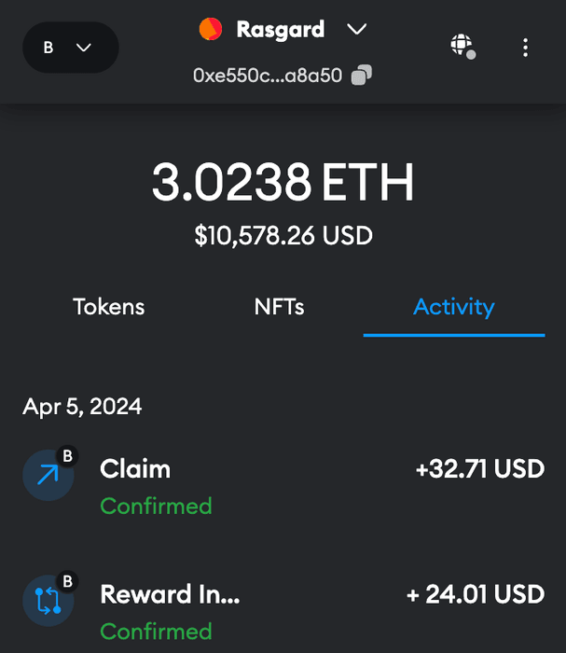
Task: Click the Rasgard account name
Action: coord(280,30)
